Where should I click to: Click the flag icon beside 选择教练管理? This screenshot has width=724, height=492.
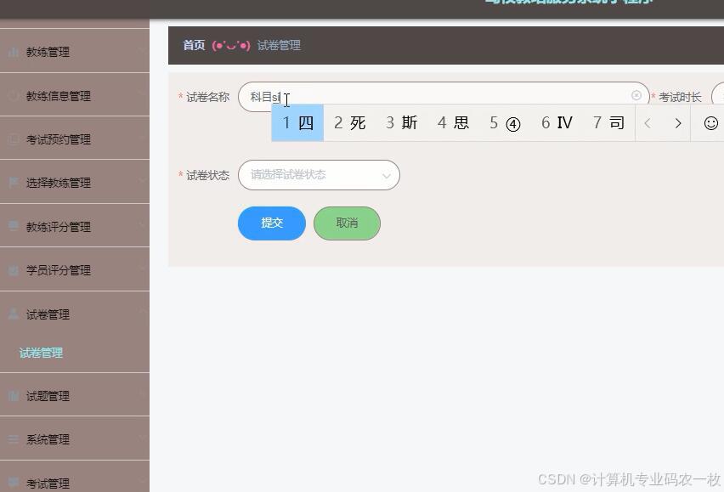click(x=14, y=183)
